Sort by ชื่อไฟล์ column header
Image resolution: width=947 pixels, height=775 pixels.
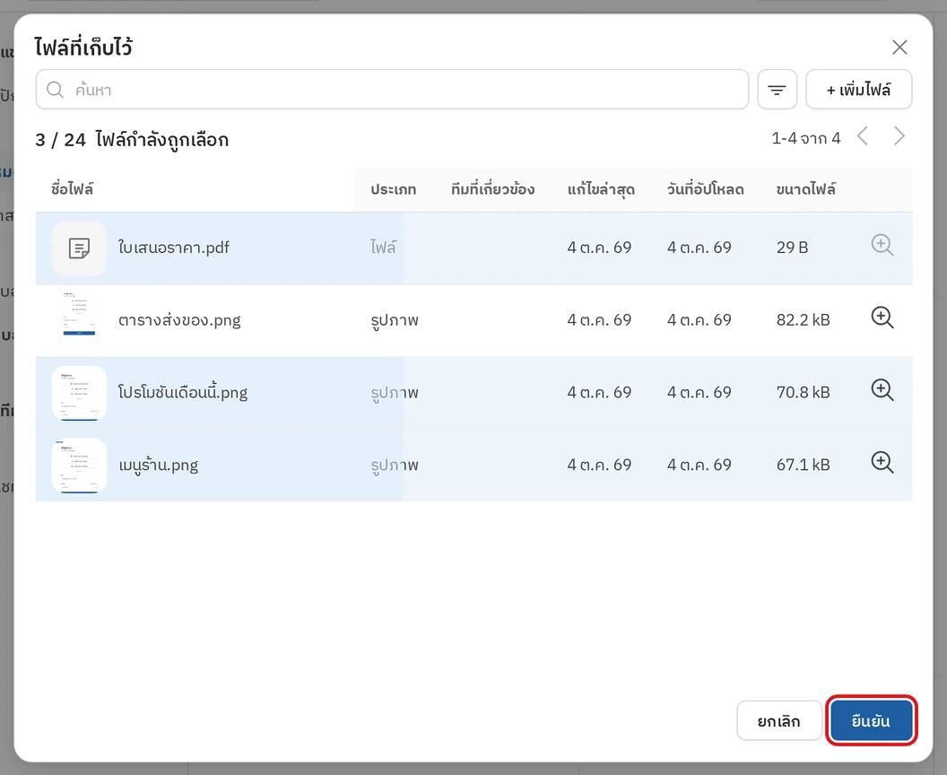[72, 189]
